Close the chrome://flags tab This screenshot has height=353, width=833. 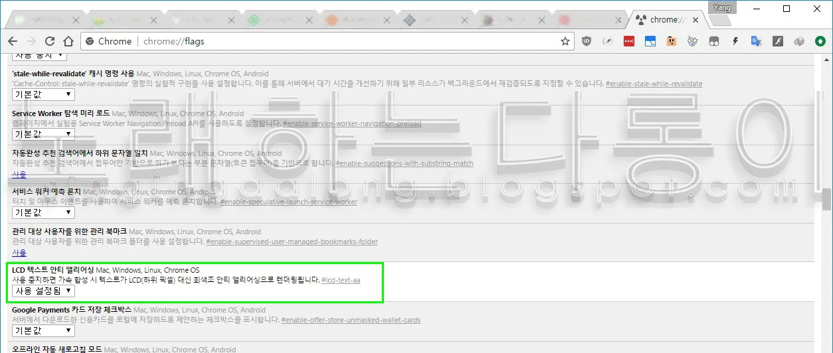(x=695, y=20)
